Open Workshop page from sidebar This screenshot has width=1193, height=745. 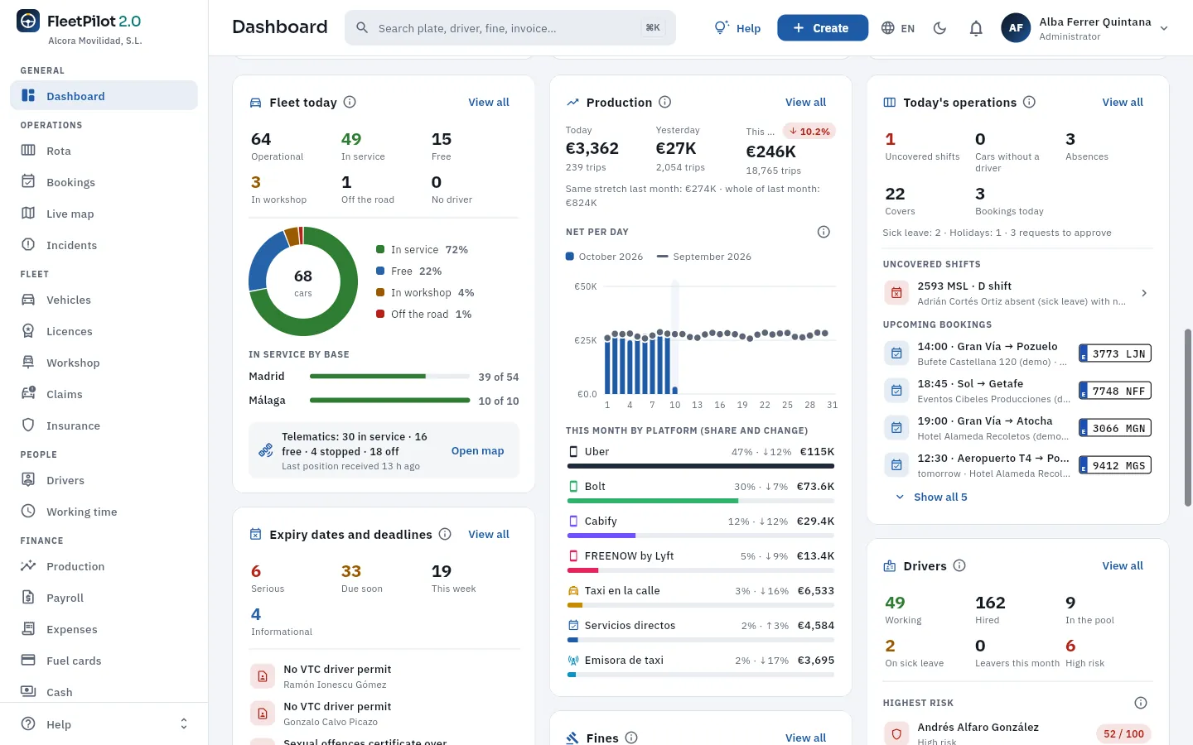pos(104,363)
